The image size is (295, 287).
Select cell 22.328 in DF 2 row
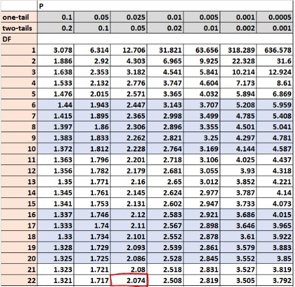[x=238, y=61]
